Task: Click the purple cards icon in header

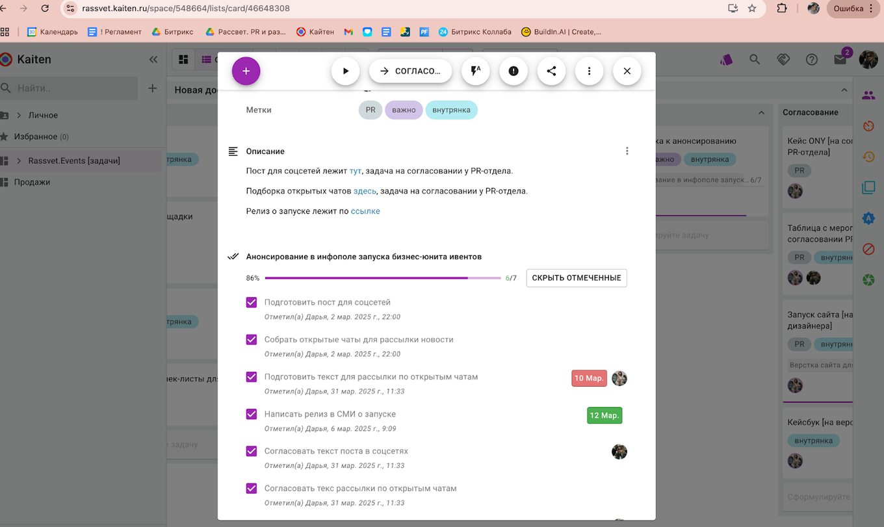Action: pyautogui.click(x=726, y=60)
